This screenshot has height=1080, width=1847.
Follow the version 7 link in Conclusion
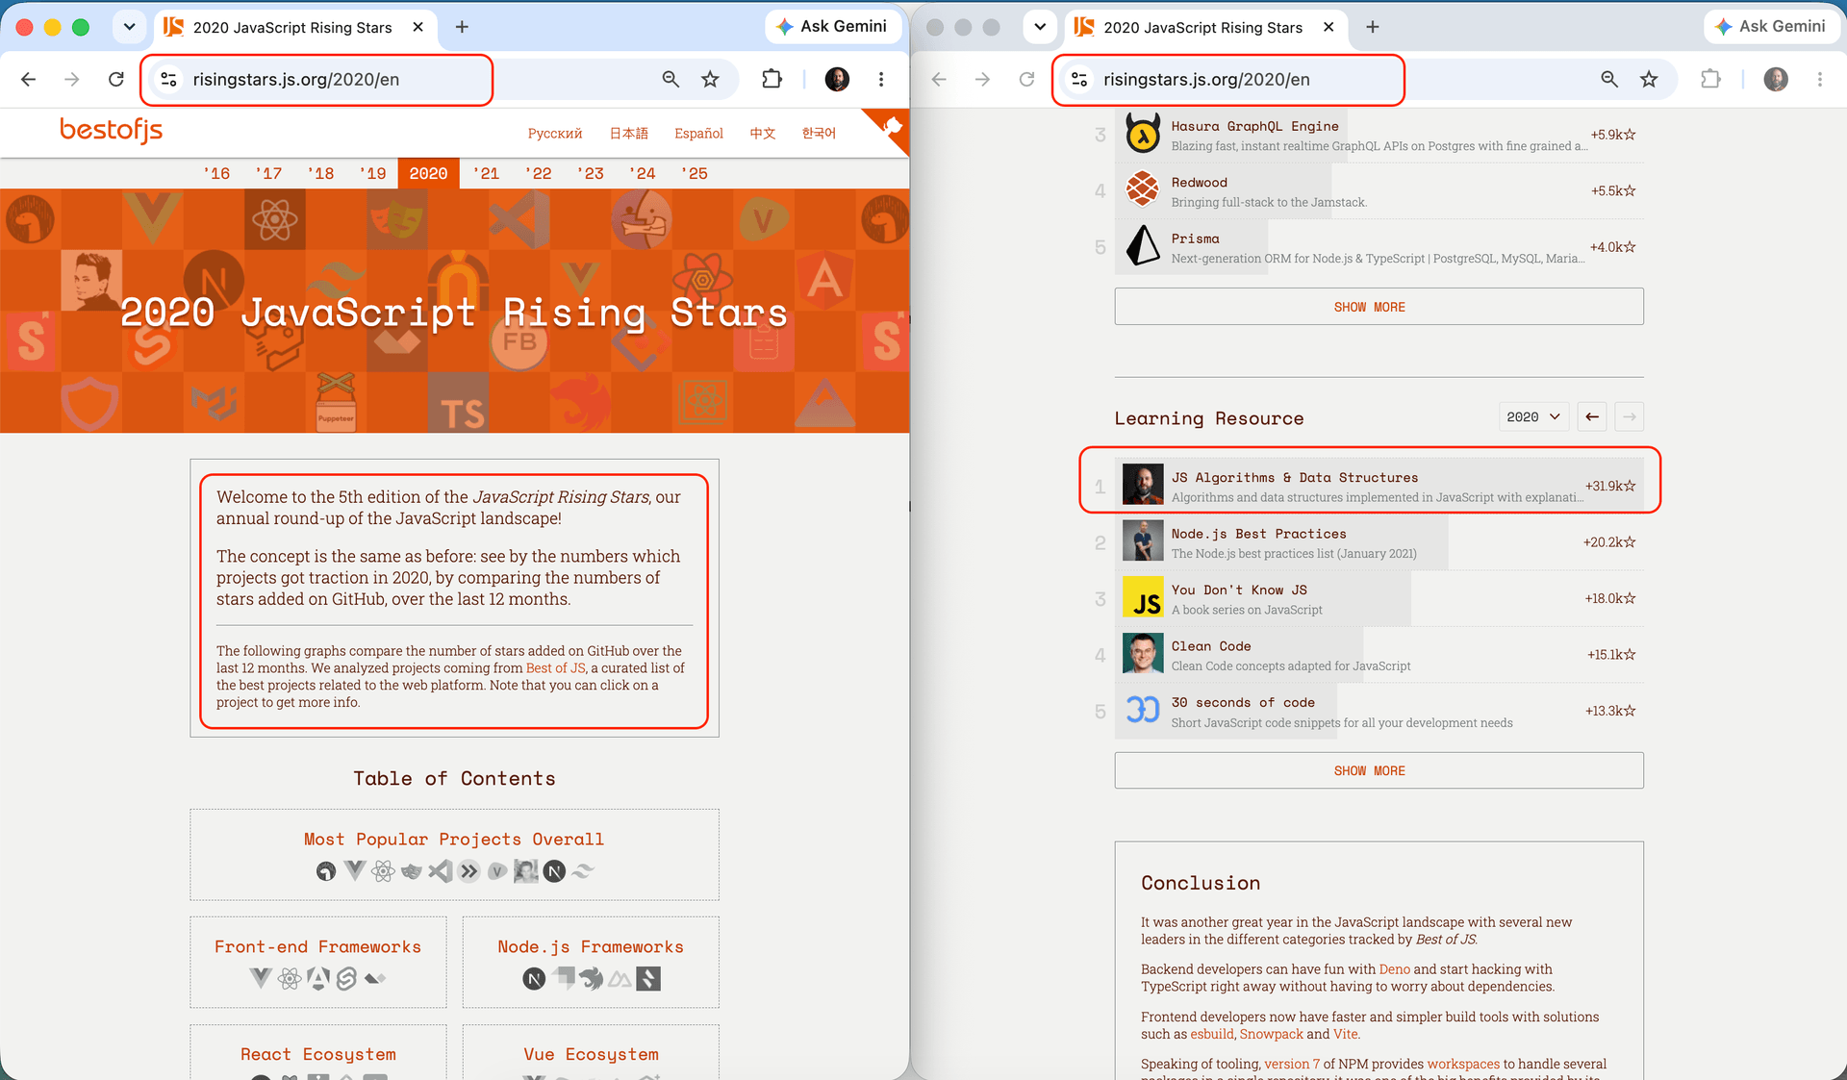[1292, 1064]
